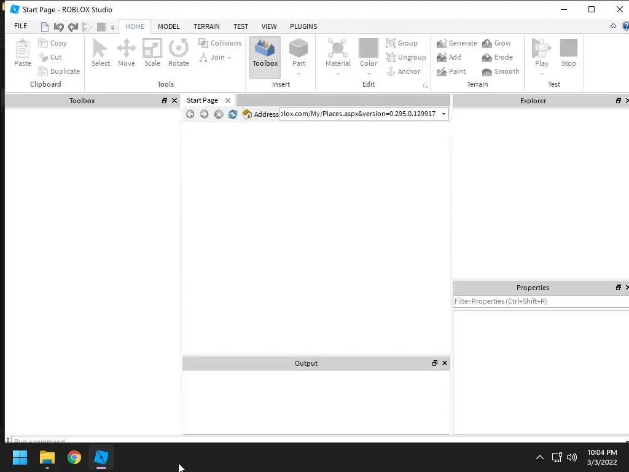Screen dimensions: 629x472
Task: Open the Color dropdown arrow
Action: [x=369, y=74]
